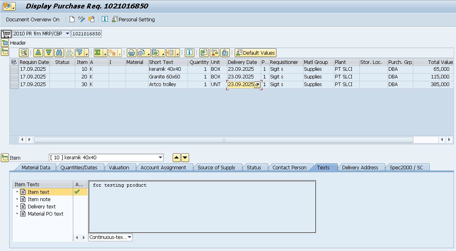Toggle Display/Change mode icon
Screen dimensions: 456x251
pos(82,19)
